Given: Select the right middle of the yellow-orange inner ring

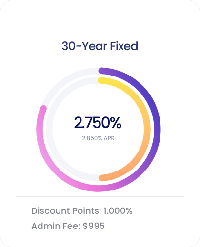Looking at the screenshot, I should coord(147,129).
